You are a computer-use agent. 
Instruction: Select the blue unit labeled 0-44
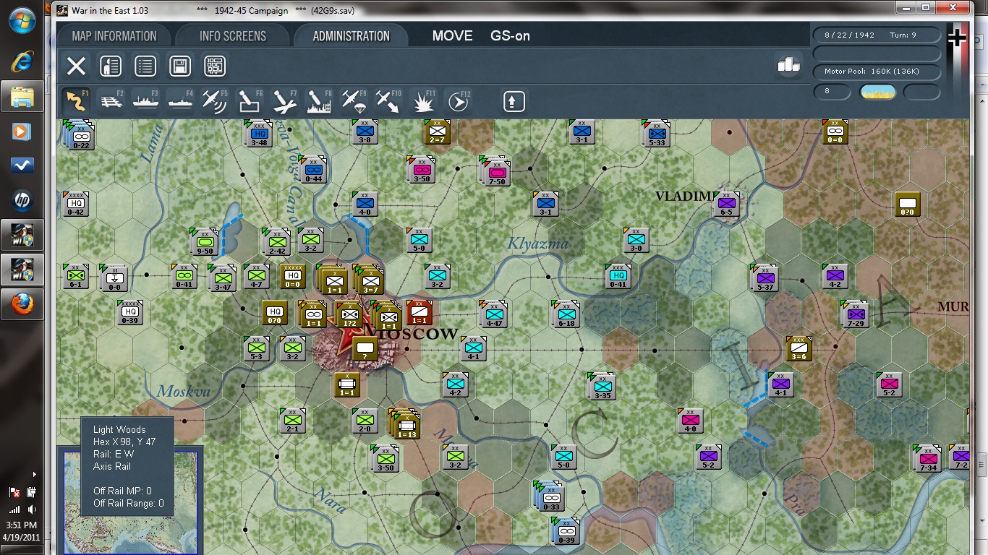point(313,169)
